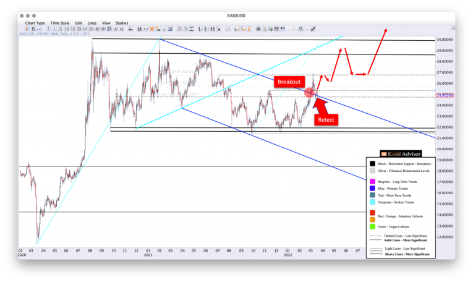Click the magenta Long Term Trends swatch
473x282 pixels.
(372, 181)
